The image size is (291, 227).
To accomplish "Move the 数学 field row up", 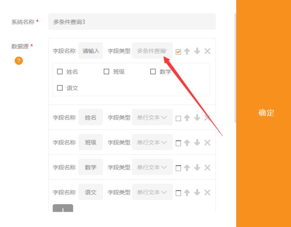I will tap(187, 168).
